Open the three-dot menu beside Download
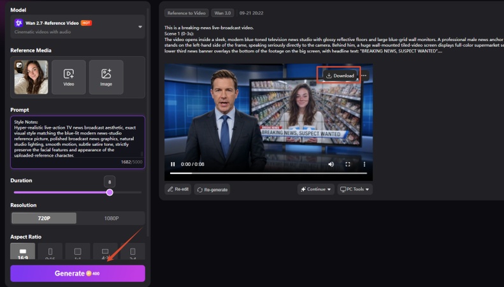This screenshot has height=287, width=504. [x=364, y=76]
